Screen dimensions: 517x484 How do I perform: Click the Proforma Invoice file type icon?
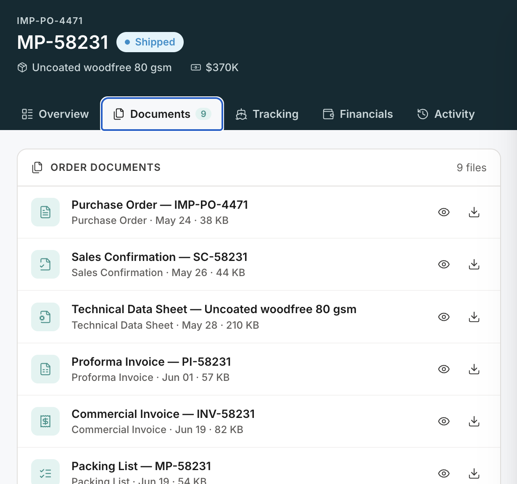[45, 369]
